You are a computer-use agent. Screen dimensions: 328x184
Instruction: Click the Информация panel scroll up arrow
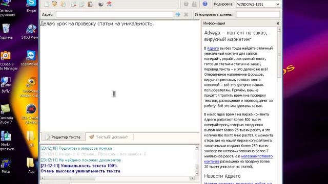pos(279,30)
